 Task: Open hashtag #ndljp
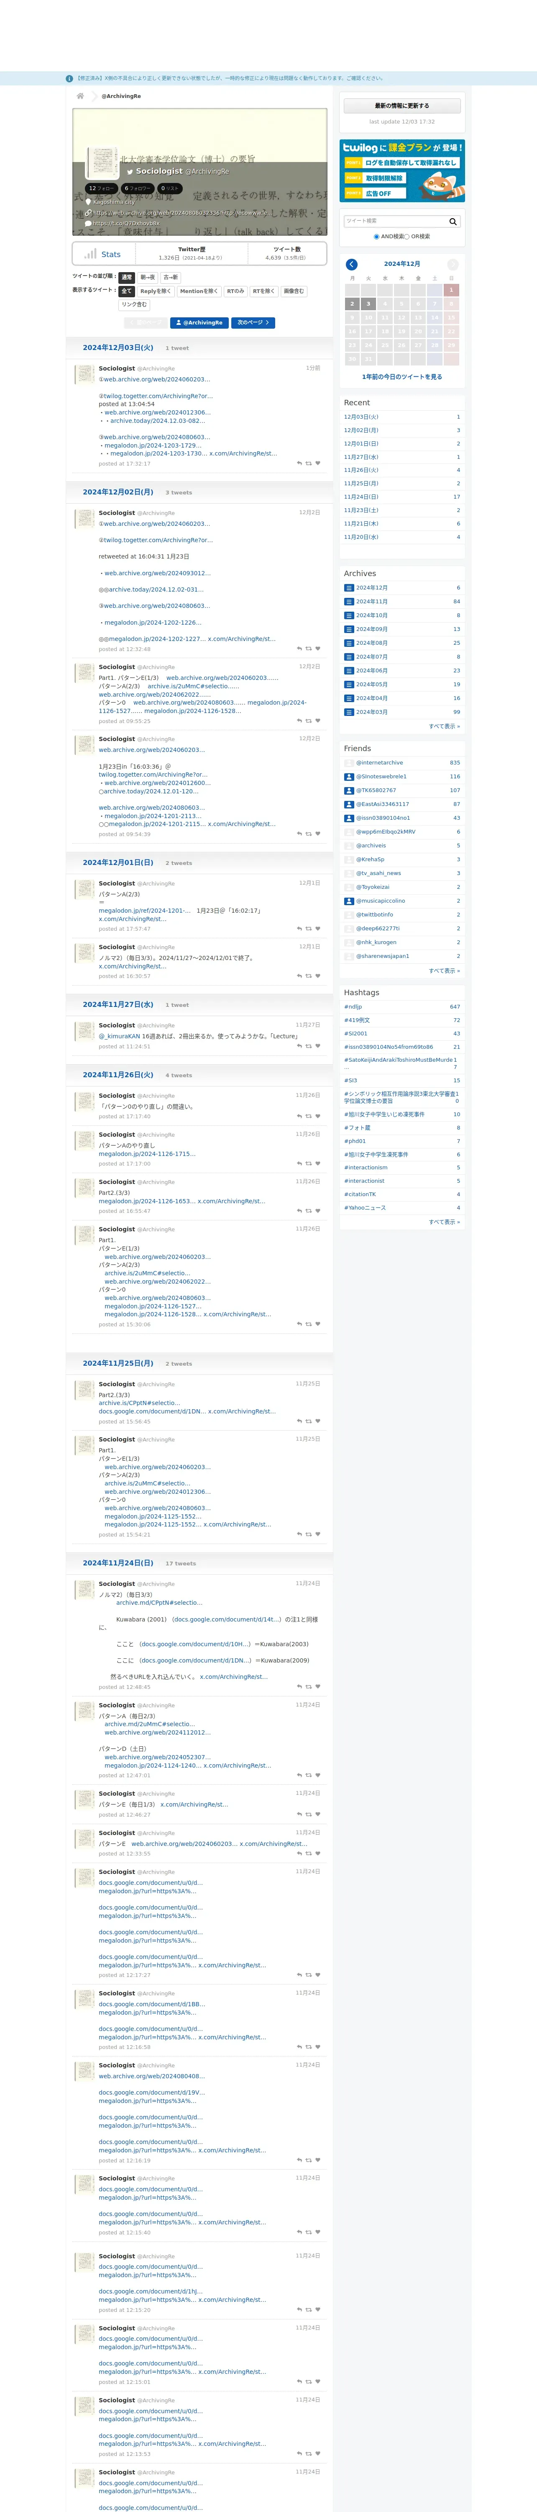pyautogui.click(x=353, y=1006)
